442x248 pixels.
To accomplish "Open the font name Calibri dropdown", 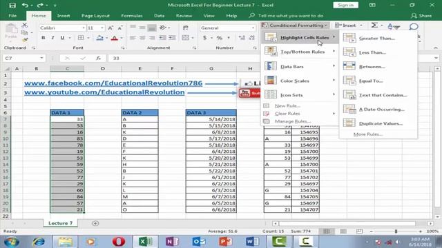I will click(x=84, y=28).
